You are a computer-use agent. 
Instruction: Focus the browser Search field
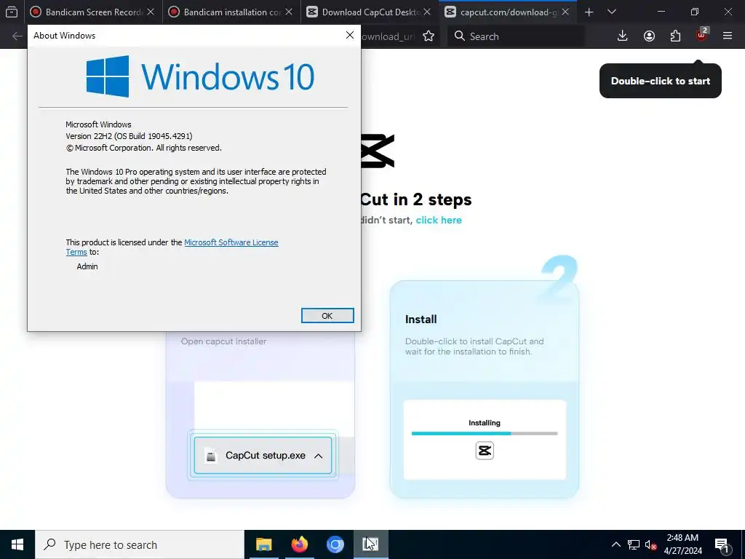(x=516, y=36)
